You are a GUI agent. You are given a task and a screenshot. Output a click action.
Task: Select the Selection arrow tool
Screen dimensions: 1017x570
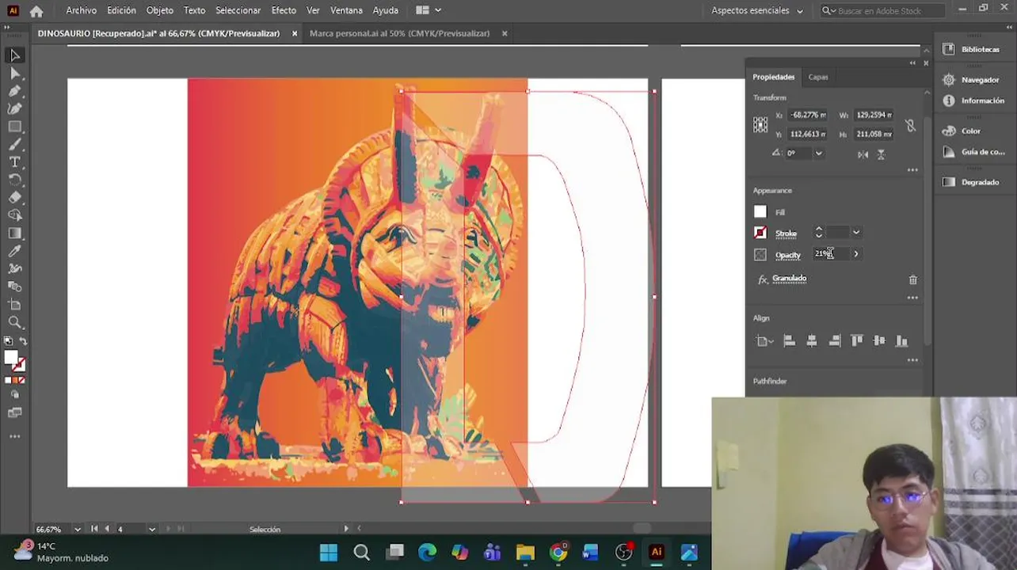tap(14, 55)
